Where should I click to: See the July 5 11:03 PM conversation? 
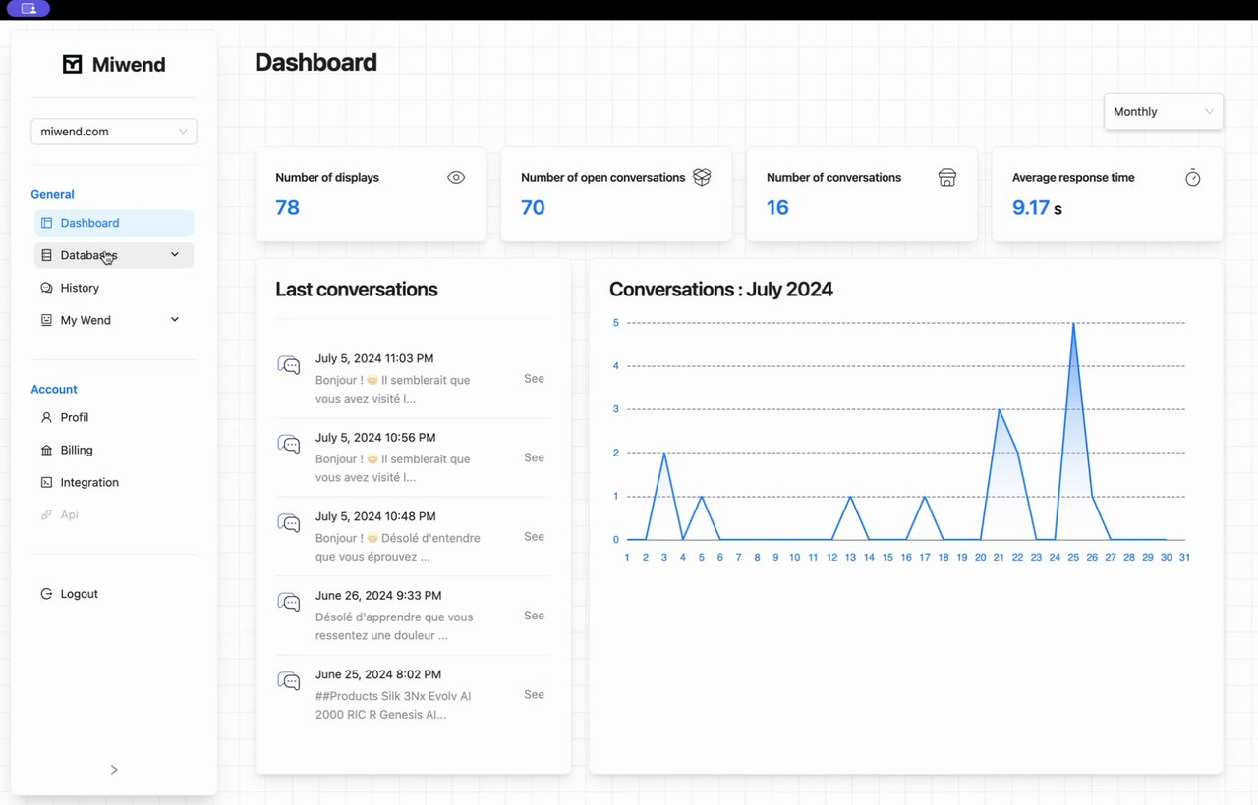pyautogui.click(x=534, y=379)
